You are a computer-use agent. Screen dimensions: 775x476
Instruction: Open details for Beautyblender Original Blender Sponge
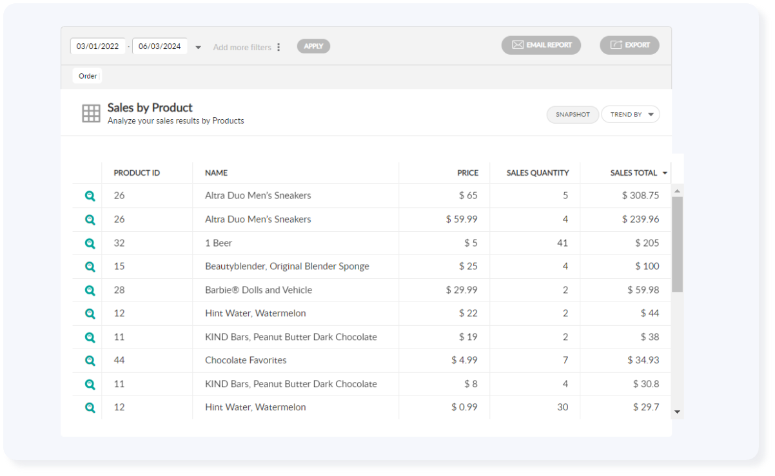point(89,266)
